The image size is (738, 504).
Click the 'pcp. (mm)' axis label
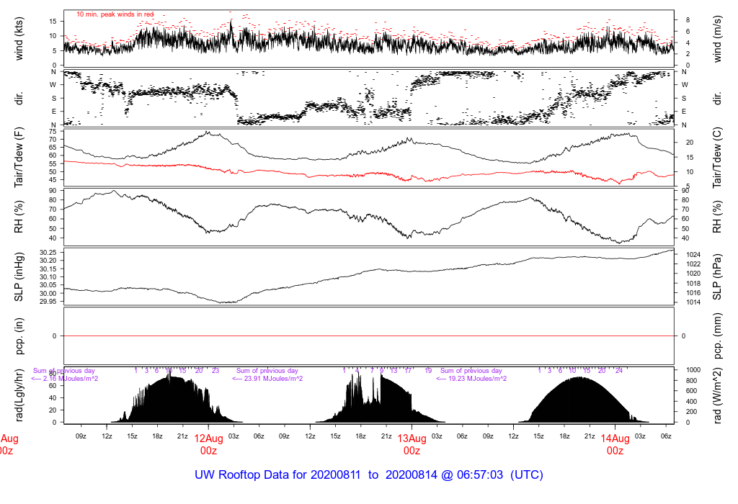717,336
